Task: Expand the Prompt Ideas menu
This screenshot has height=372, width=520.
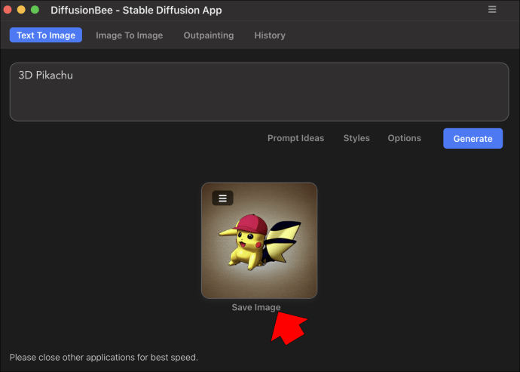Action: point(296,138)
